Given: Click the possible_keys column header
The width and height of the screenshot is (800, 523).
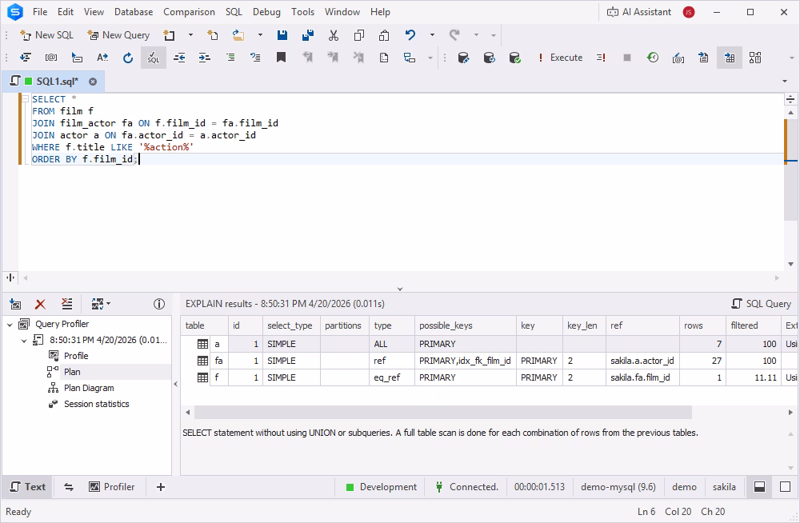Looking at the screenshot, I should pyautogui.click(x=465, y=325).
